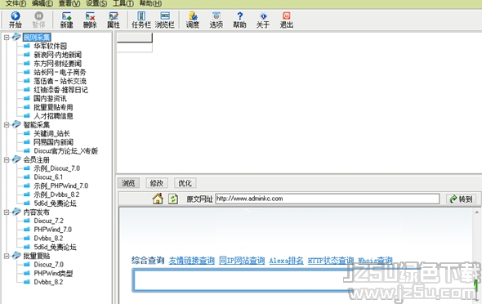Click the HTTP状态查询 link

click(x=331, y=261)
